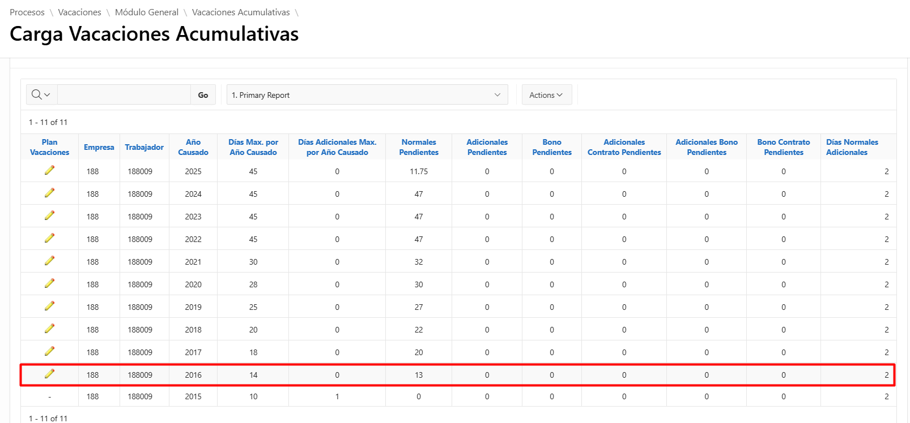Image resolution: width=910 pixels, height=423 pixels.
Task: Edit the highlighted 2016 row pencil icon
Action: 50,374
